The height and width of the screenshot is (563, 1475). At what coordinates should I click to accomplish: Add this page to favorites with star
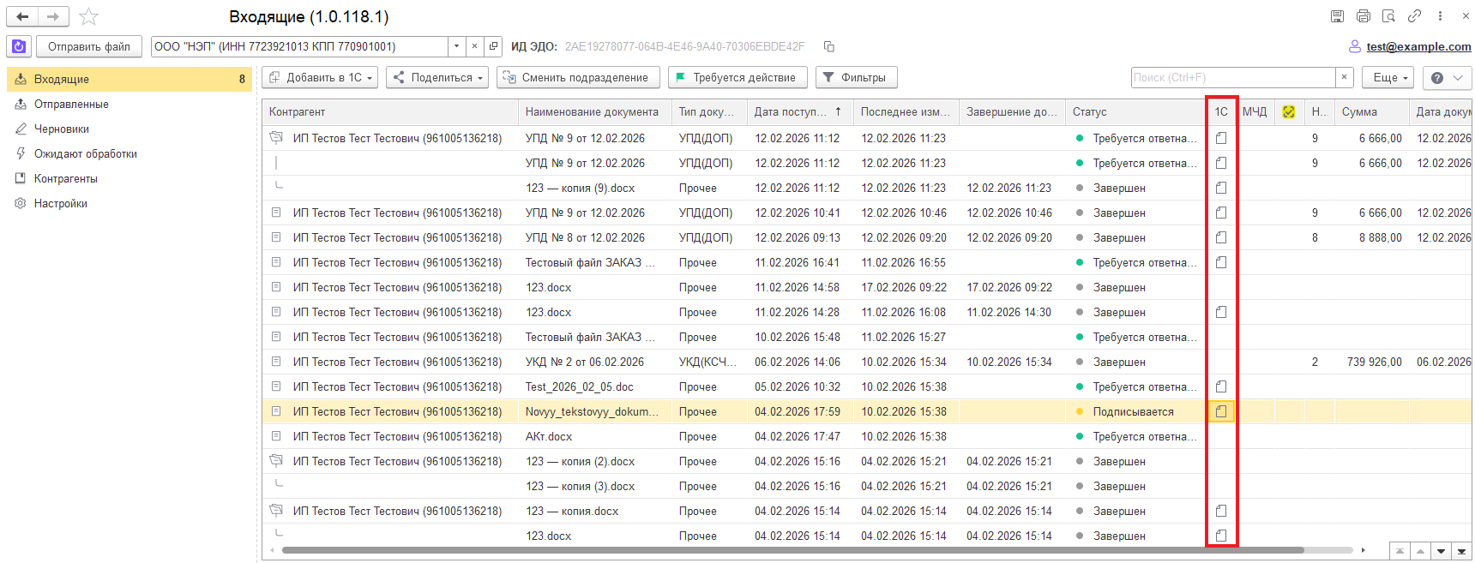click(89, 16)
